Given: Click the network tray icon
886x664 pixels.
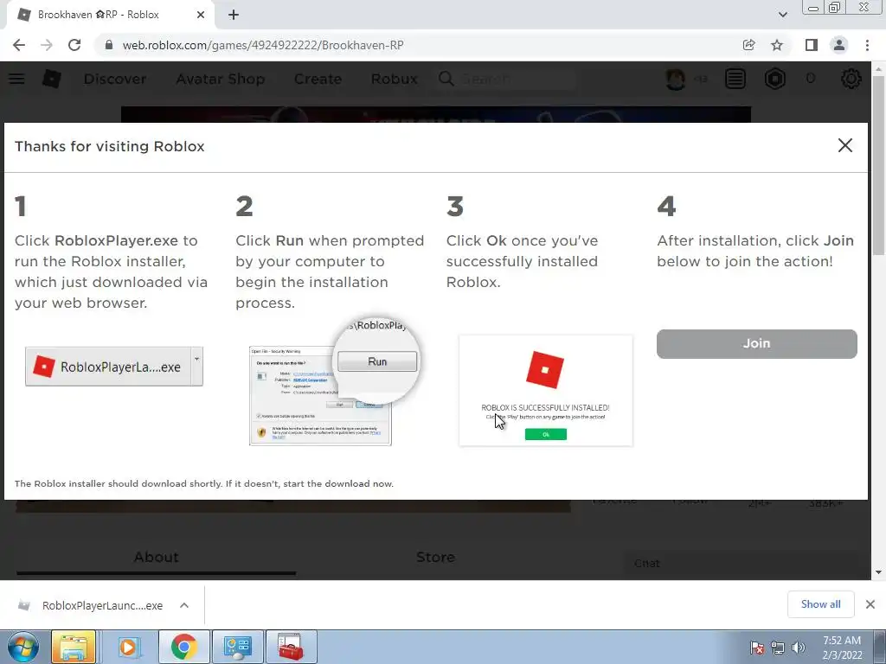Looking at the screenshot, I should pos(778,648).
